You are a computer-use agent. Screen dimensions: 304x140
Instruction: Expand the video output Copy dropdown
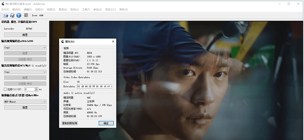coord(25,47)
